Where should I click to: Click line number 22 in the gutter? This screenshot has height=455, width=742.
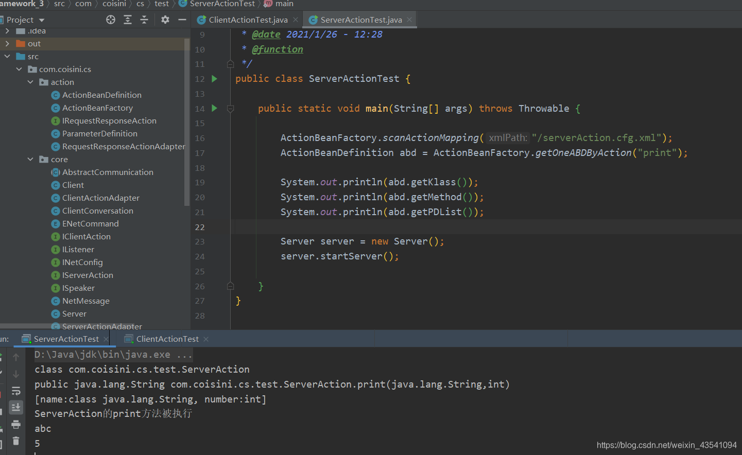click(x=200, y=227)
